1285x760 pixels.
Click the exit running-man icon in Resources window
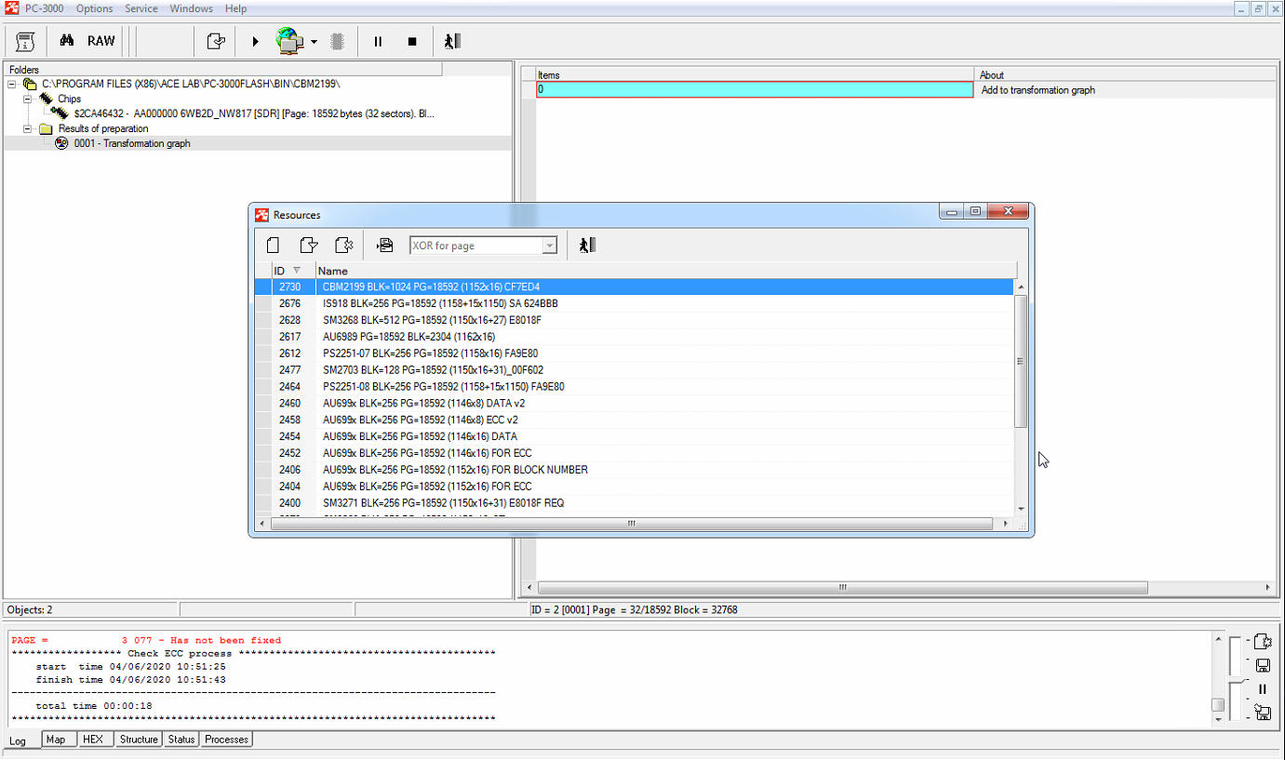[x=586, y=246]
